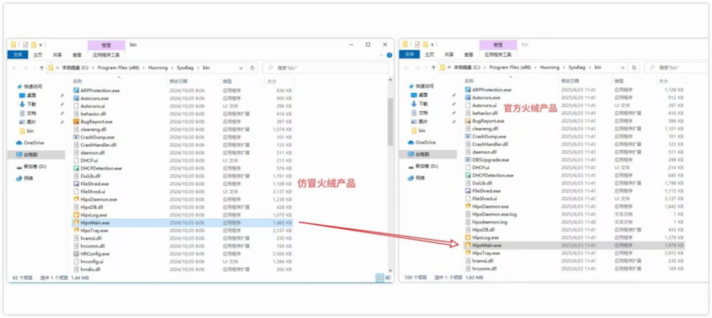Open quick access toolbar dropdown in right window
This screenshot has height=318, width=712.
tap(432, 45)
